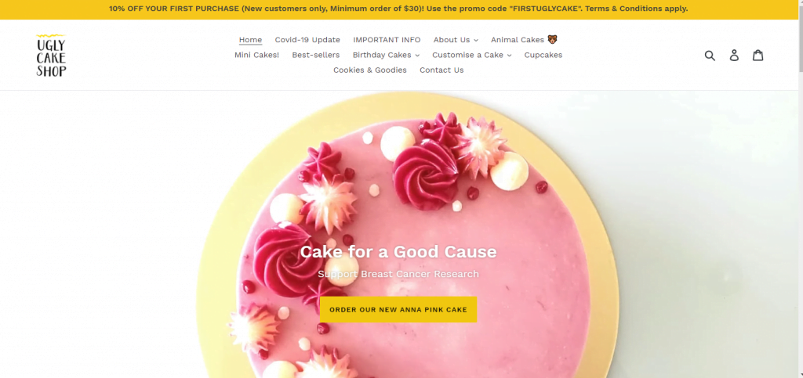Click the yellow promo code announcement banner
Image resolution: width=803 pixels, height=378 pixels.
pos(398,9)
